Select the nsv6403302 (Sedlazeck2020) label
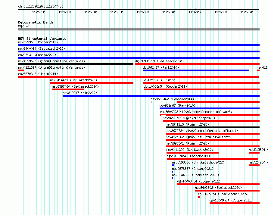The image size is (268, 215). (218, 188)
